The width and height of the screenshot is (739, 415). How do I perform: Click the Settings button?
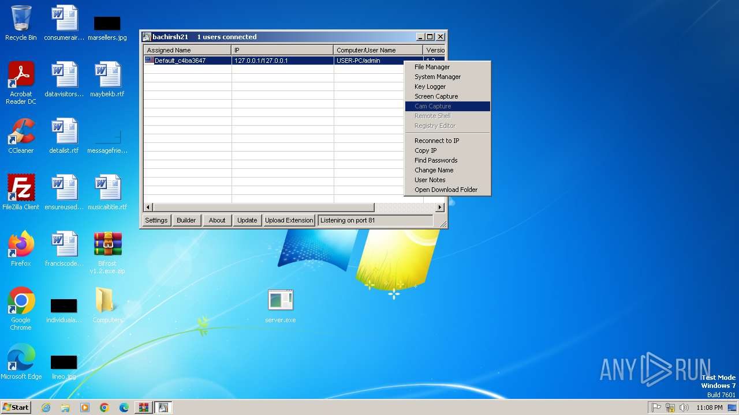tap(156, 220)
